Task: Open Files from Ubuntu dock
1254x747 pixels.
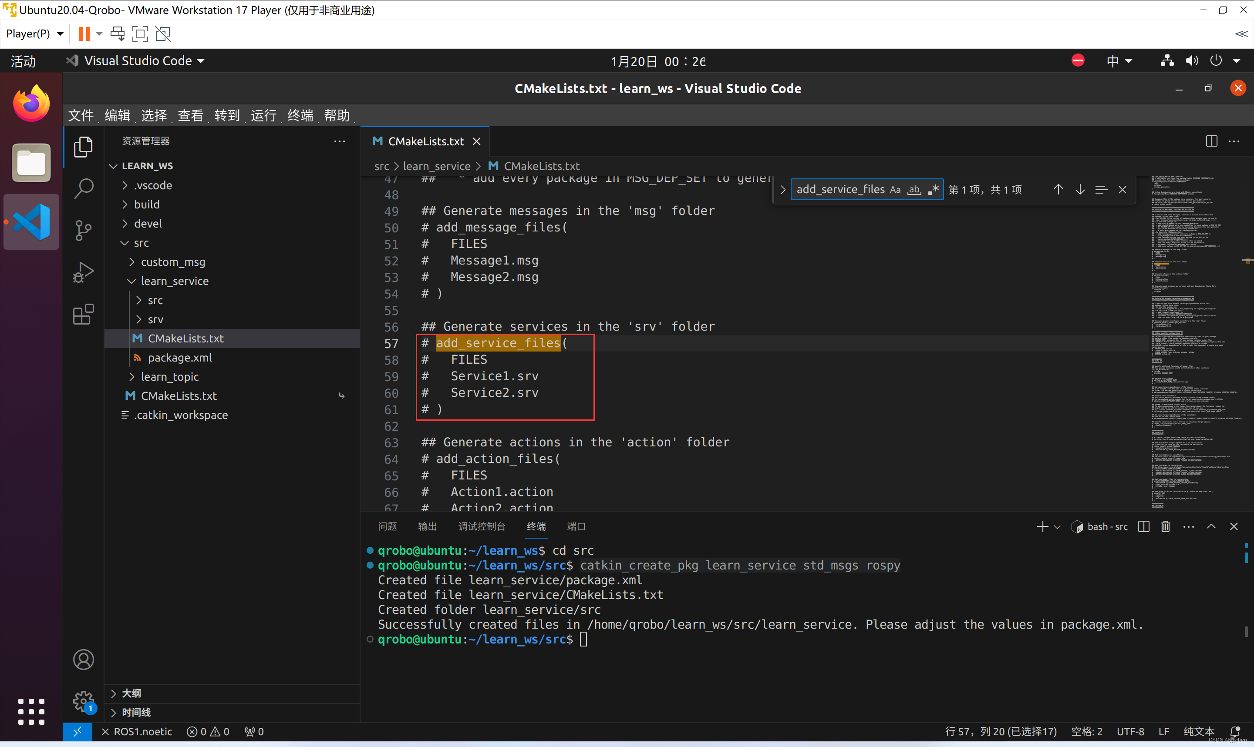Action: pos(31,163)
